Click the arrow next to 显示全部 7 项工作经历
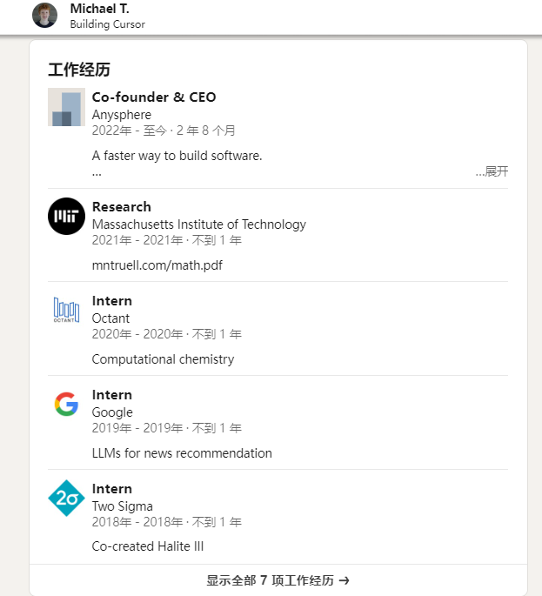This screenshot has height=596, width=542. (344, 580)
